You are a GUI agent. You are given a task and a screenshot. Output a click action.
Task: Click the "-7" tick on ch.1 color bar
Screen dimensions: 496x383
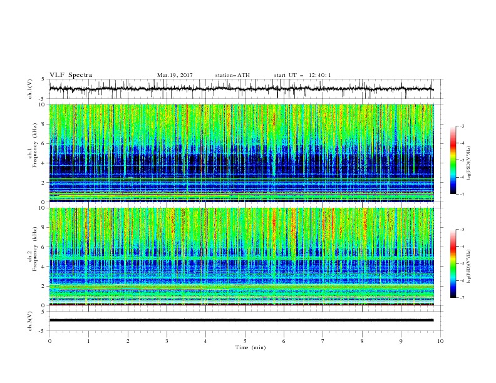462,194
